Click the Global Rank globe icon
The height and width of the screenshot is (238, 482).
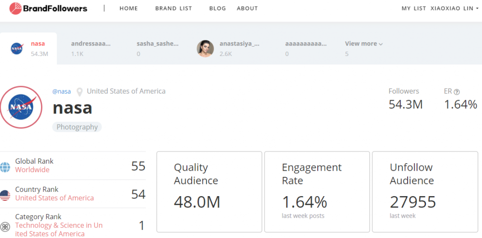point(5,167)
